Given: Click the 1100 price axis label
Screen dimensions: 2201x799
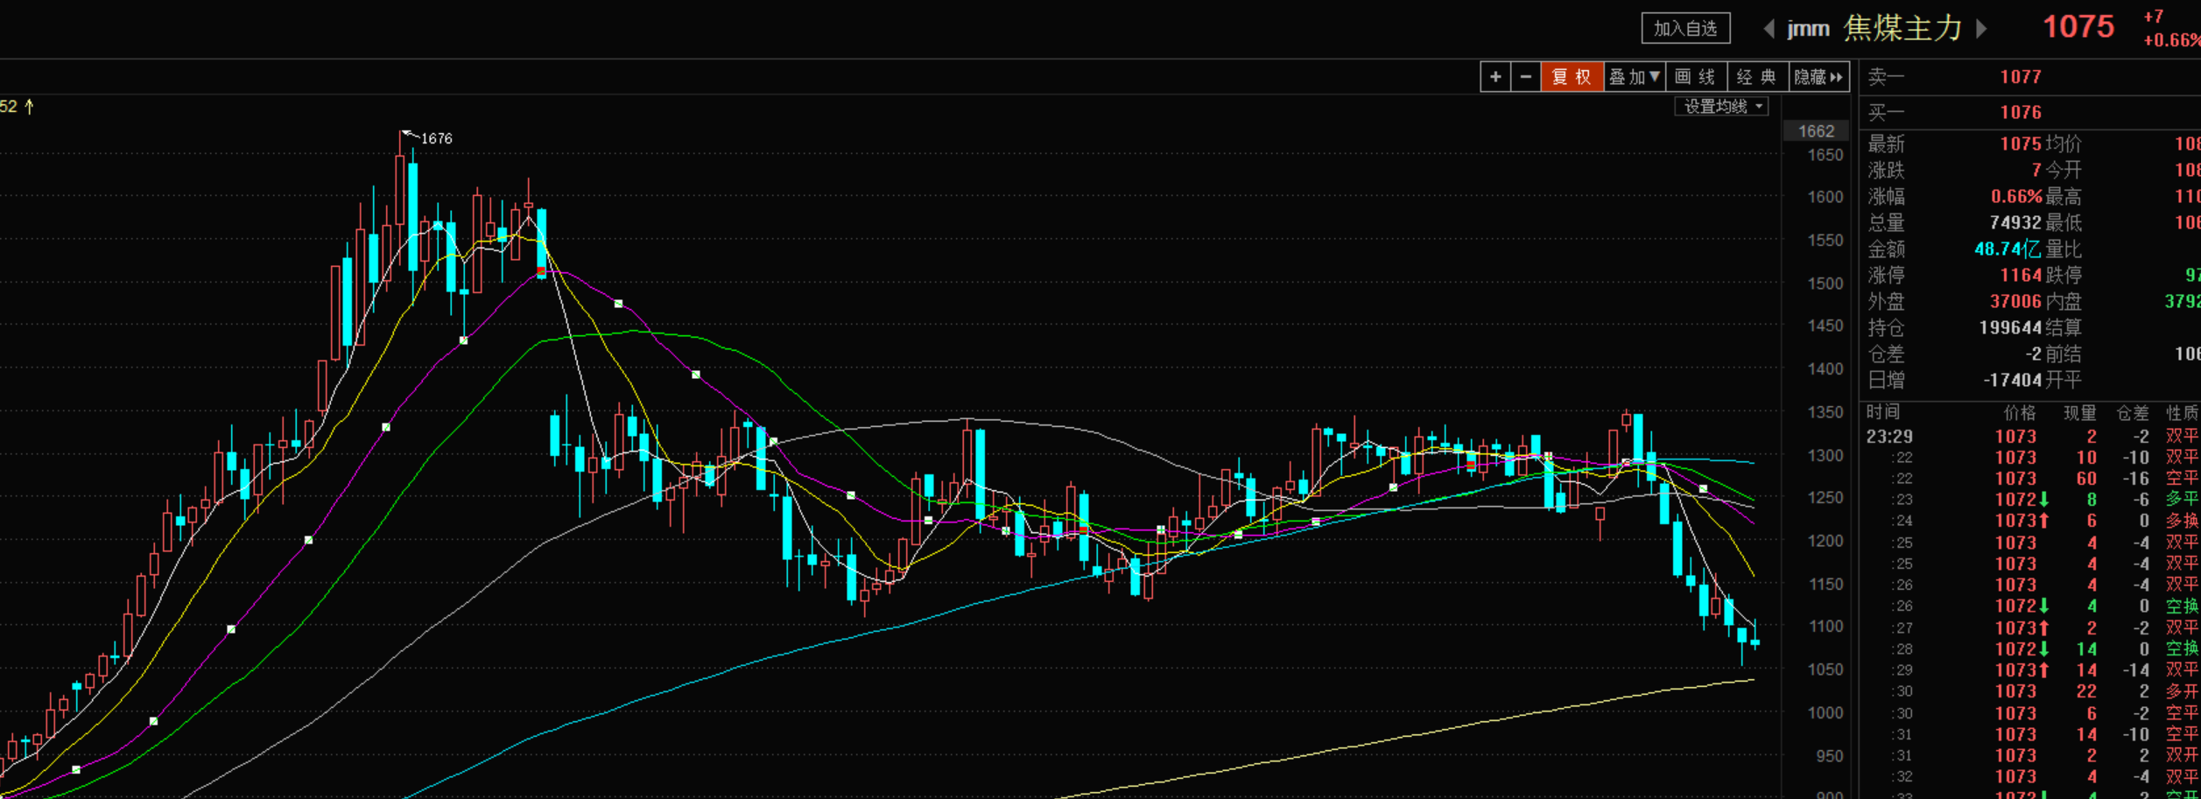Looking at the screenshot, I should [x=1826, y=627].
